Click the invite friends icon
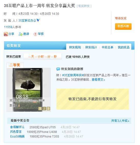The height and width of the screenshot is (145, 140). coord(20,34)
